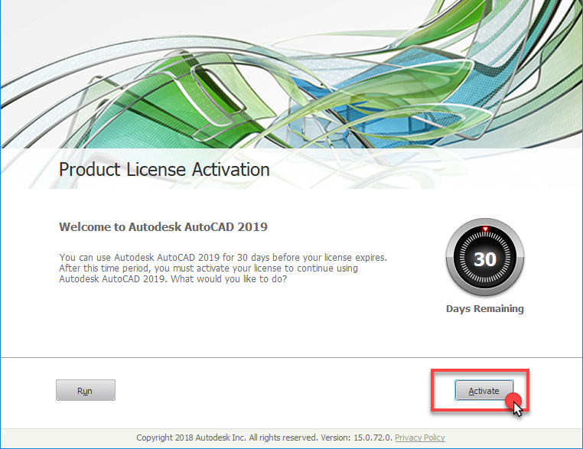Click the Activate button

(484, 390)
